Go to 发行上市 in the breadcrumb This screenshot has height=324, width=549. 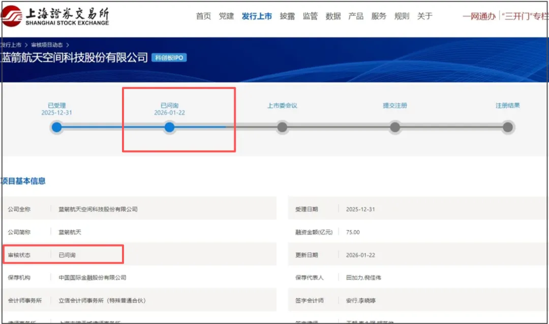click(11, 45)
